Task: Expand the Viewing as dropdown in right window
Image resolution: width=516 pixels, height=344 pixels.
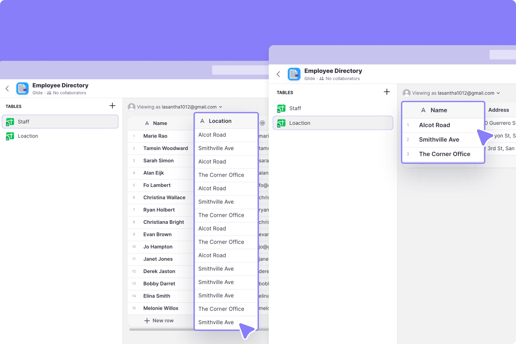Action: click(x=451, y=93)
